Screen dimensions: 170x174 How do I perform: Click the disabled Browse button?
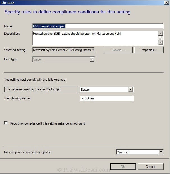118,50
